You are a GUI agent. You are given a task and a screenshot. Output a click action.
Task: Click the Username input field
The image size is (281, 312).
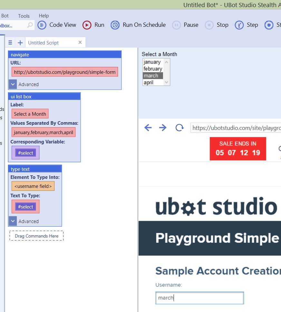pos(199,298)
